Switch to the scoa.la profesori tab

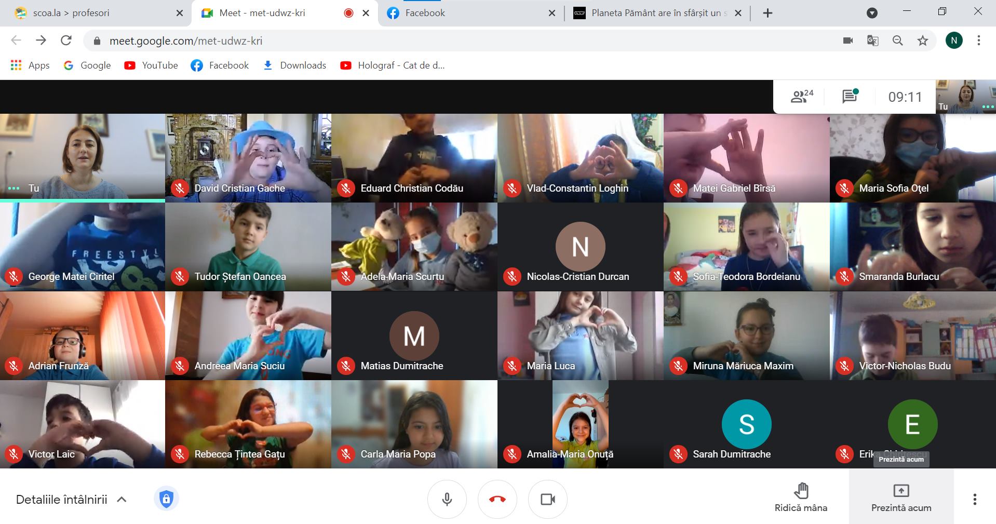93,14
